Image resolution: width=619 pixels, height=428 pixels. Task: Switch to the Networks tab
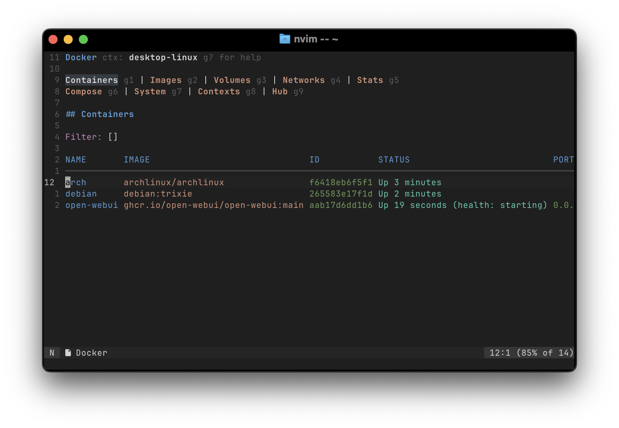303,80
